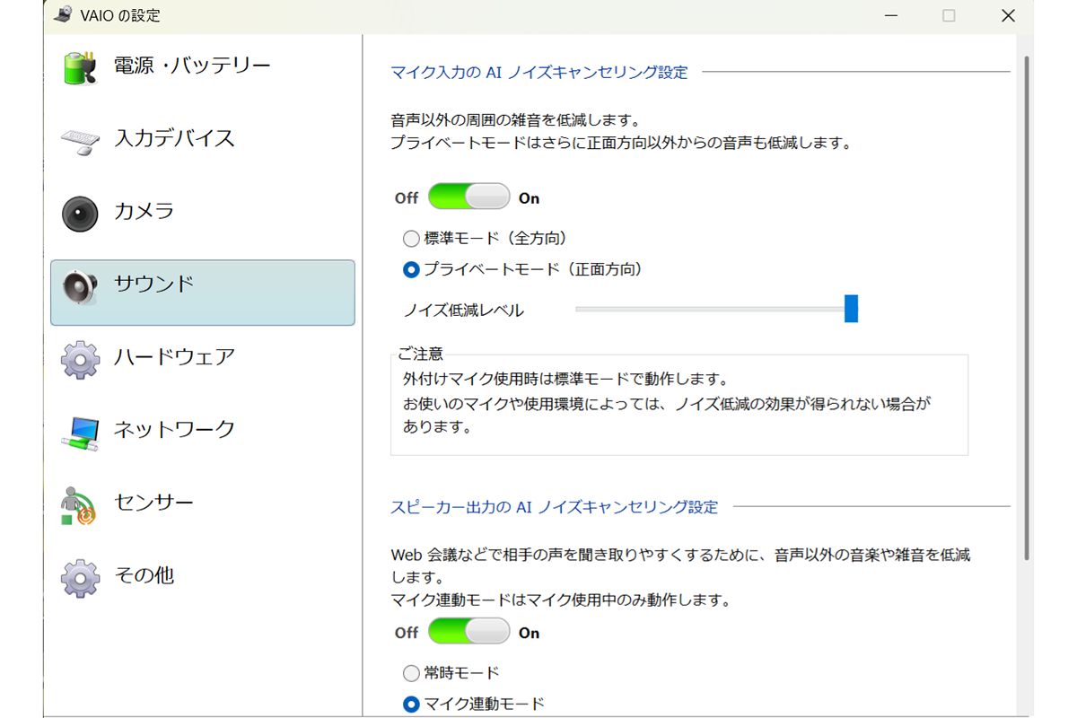Click the On label of microphone toggle
Image resolution: width=1077 pixels, height=718 pixels.
[x=530, y=198]
